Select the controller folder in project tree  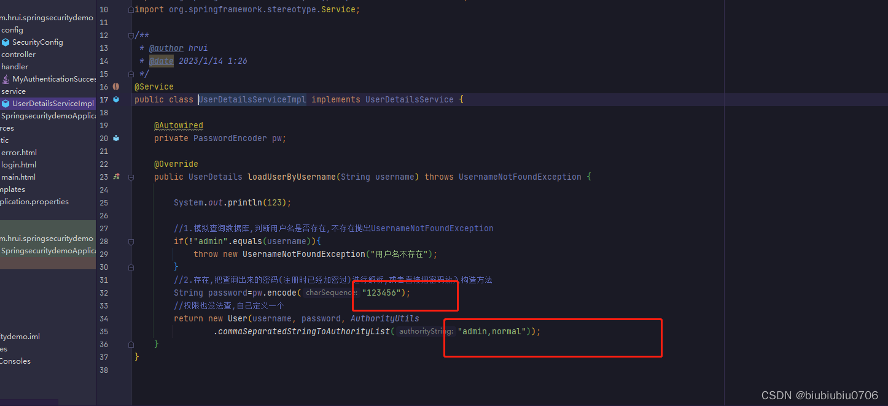(18, 54)
